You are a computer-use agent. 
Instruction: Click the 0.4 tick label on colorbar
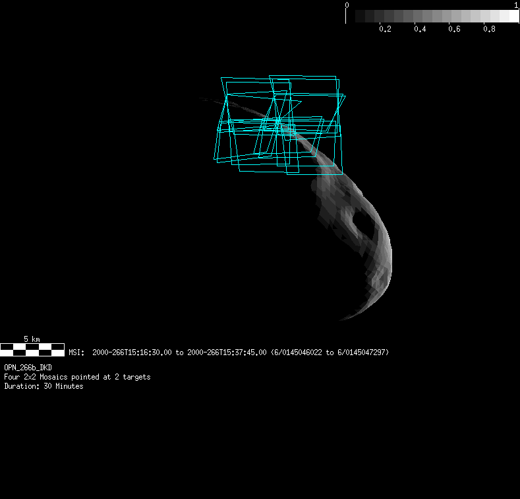pyautogui.click(x=419, y=30)
